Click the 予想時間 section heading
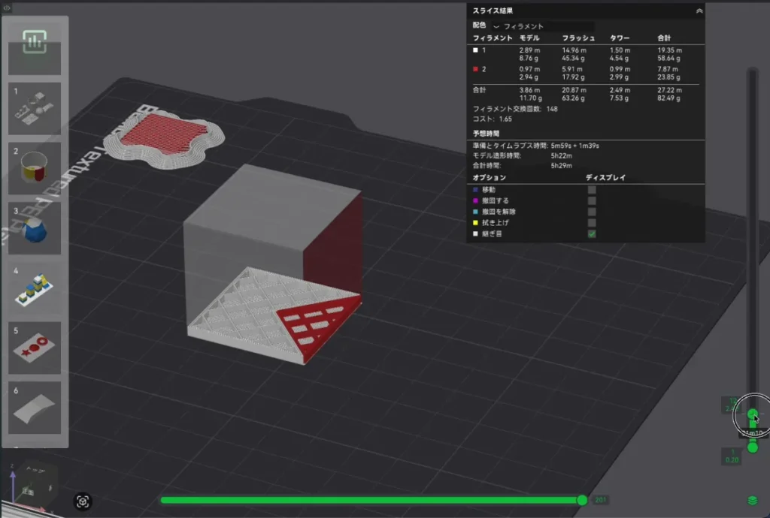The width and height of the screenshot is (770, 518). point(487,134)
